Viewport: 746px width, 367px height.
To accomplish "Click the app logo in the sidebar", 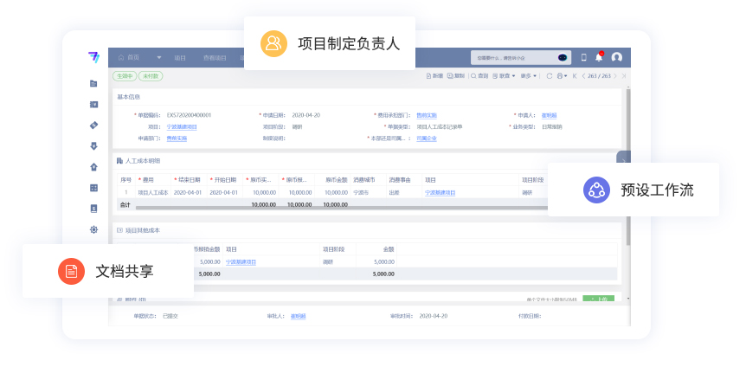I will pos(93,57).
